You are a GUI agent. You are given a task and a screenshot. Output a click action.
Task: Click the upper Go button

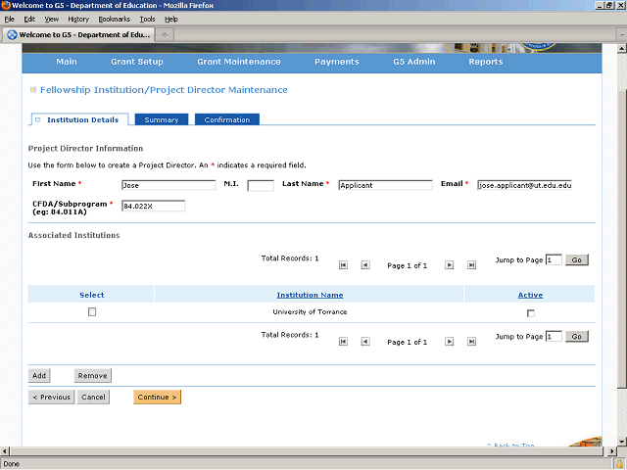[577, 259]
